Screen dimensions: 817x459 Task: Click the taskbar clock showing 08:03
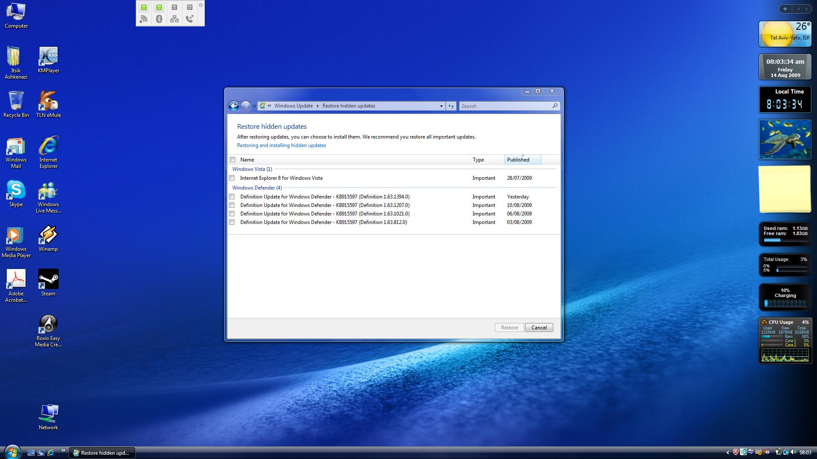[x=805, y=453]
